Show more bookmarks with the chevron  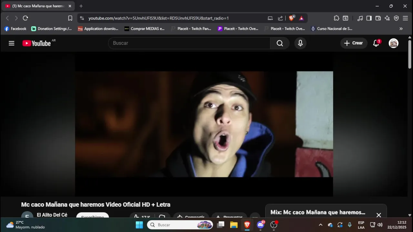click(x=401, y=29)
